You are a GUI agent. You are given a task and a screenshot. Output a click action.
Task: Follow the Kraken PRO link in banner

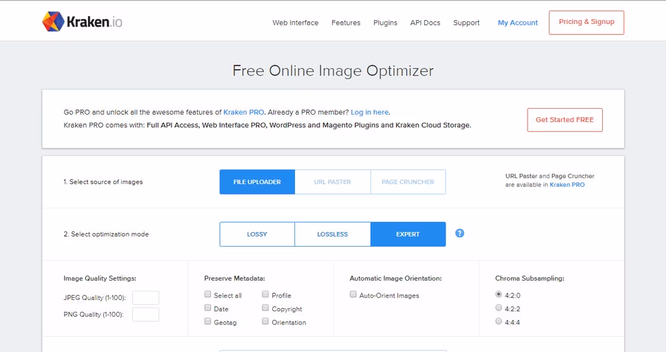[x=244, y=112]
